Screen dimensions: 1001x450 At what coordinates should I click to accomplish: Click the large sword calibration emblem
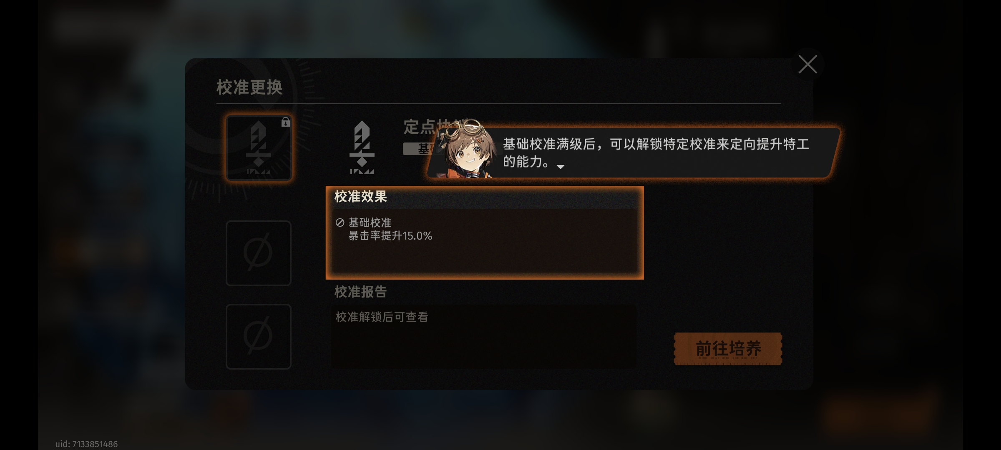[362, 147]
